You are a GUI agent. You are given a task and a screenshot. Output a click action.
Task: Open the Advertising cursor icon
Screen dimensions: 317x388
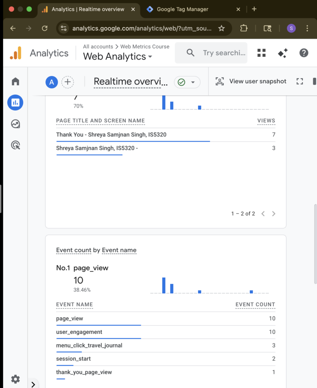pos(16,145)
